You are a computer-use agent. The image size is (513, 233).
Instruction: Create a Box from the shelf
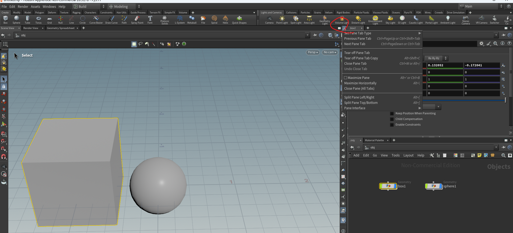pos(5,20)
